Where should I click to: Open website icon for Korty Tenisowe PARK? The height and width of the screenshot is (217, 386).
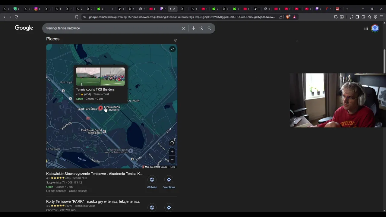pos(152,207)
